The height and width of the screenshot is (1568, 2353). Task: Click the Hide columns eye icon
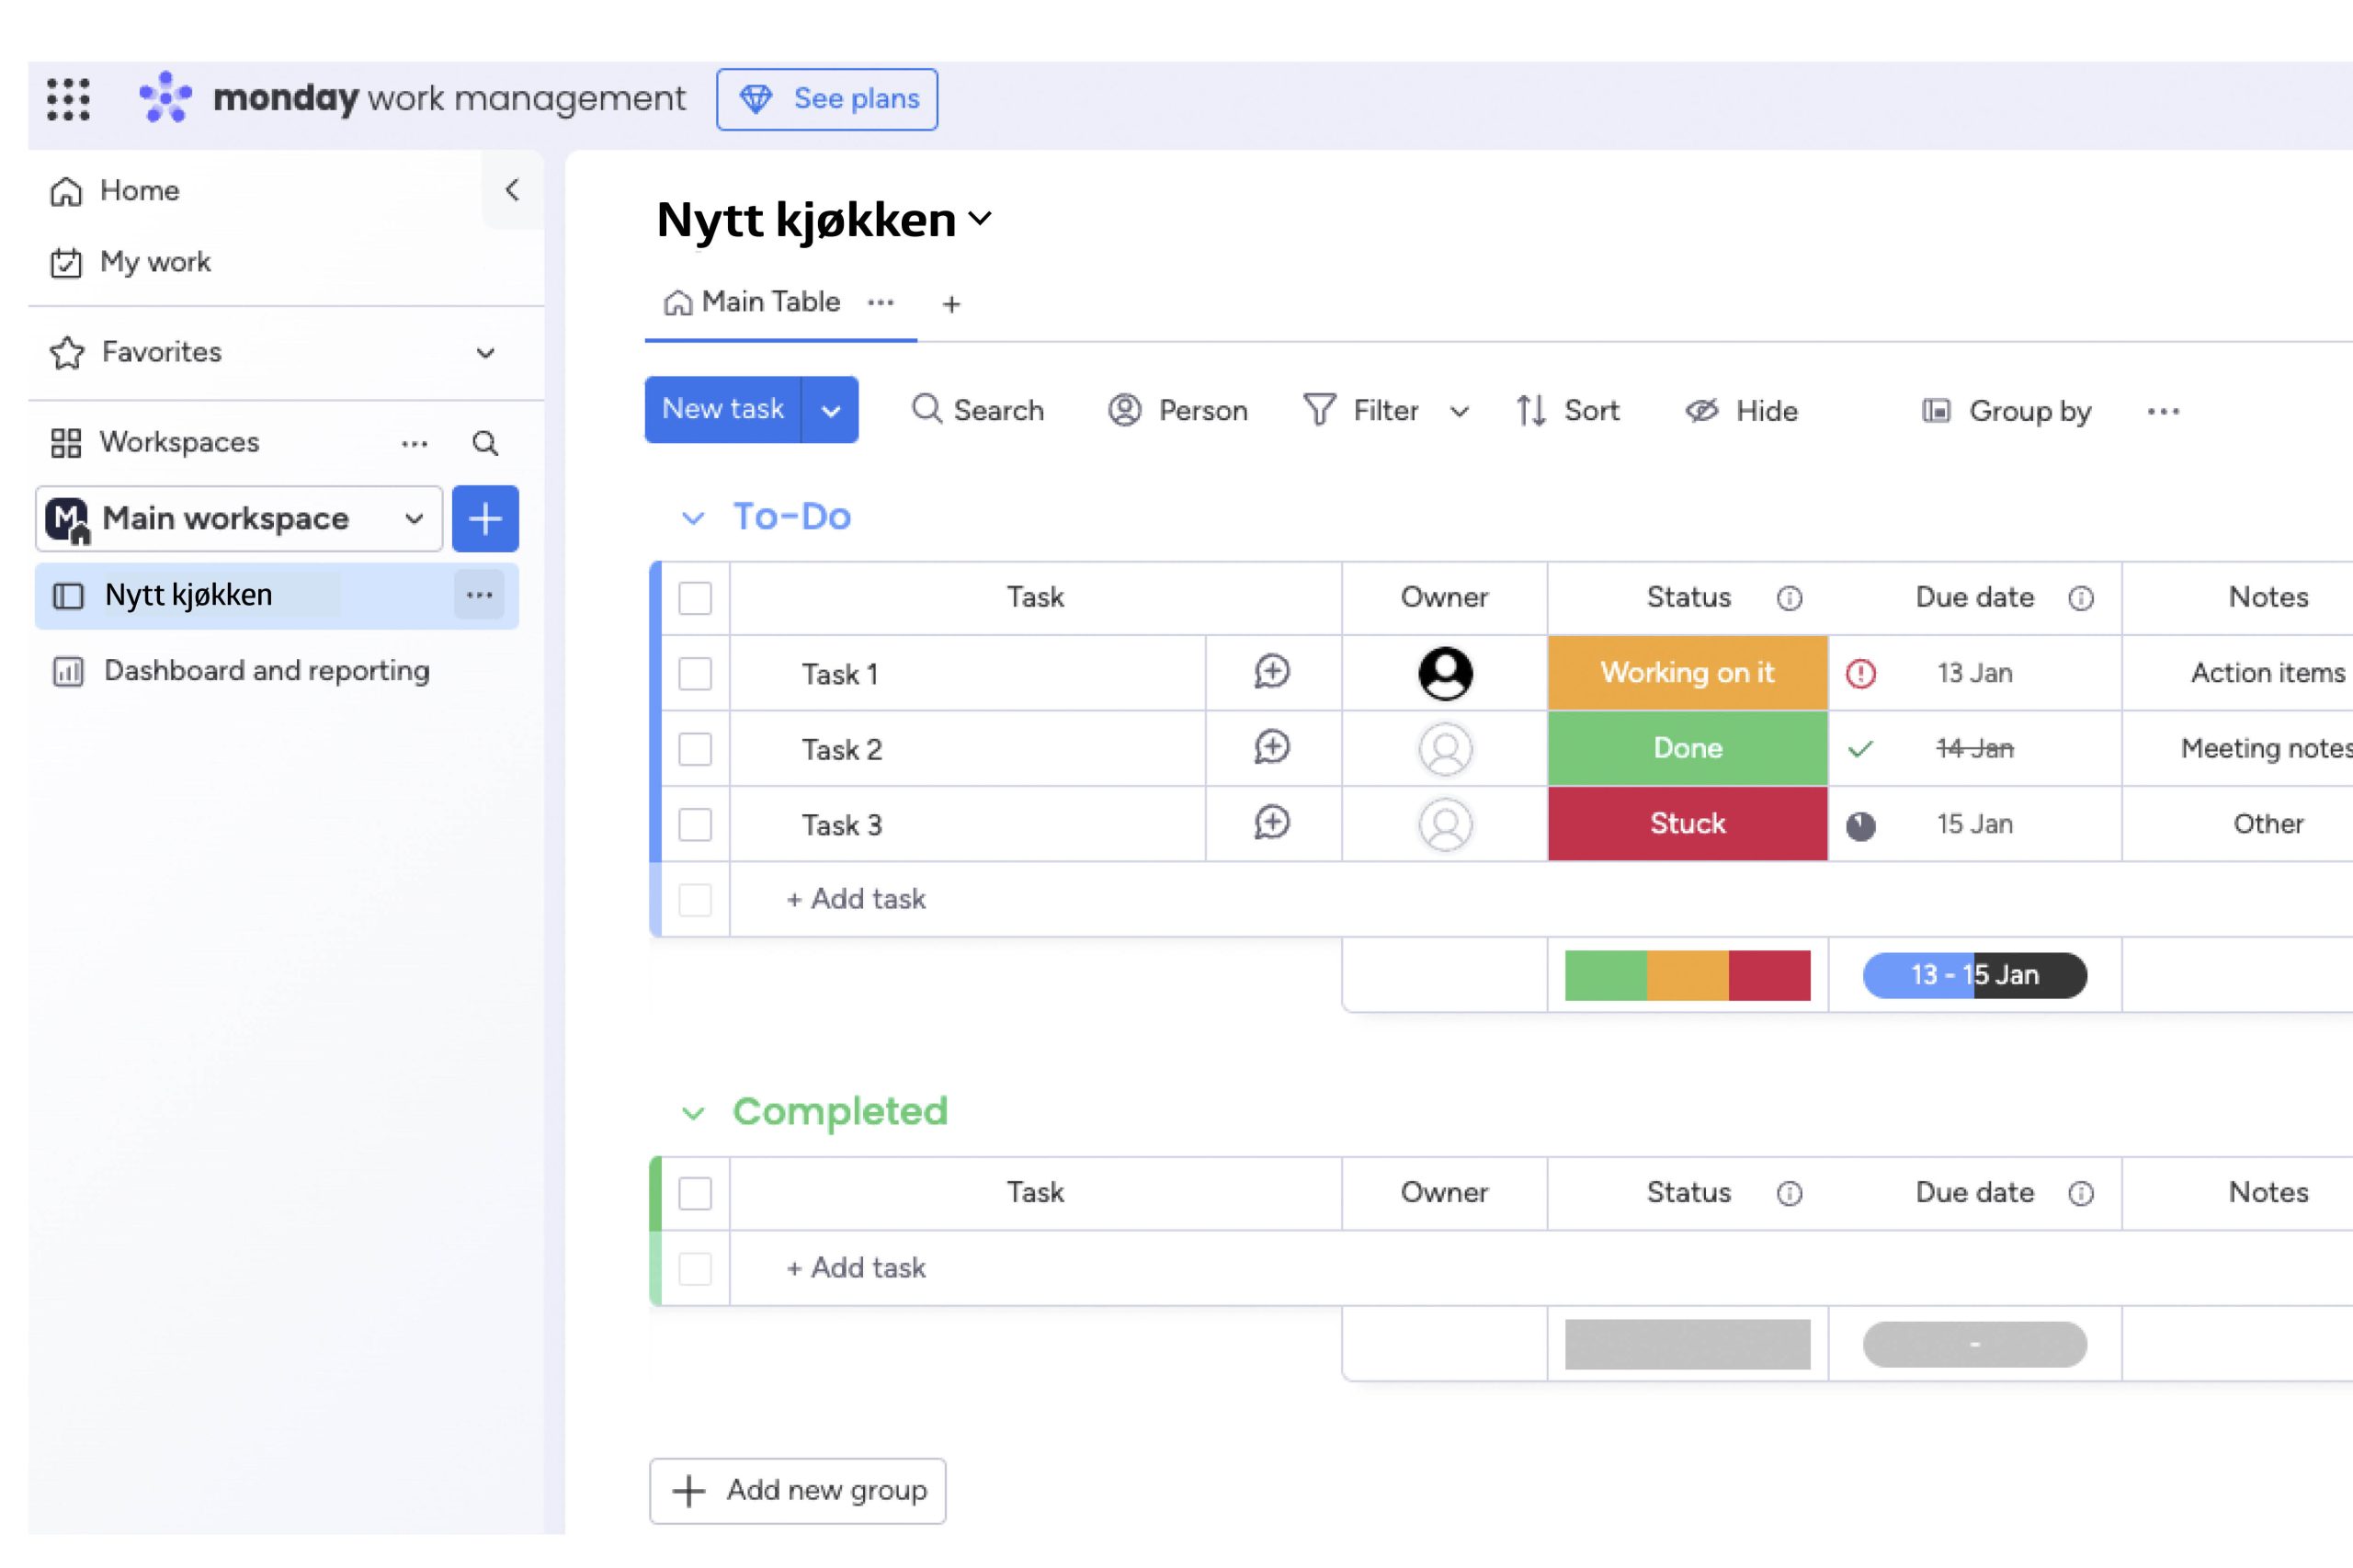[1701, 411]
